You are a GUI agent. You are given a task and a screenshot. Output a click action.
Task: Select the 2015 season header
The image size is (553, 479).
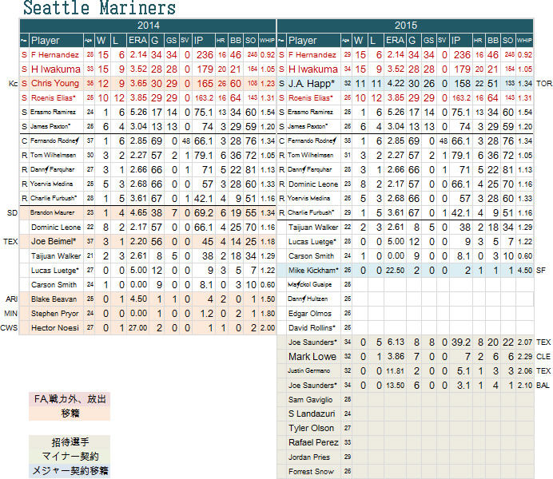tap(406, 26)
